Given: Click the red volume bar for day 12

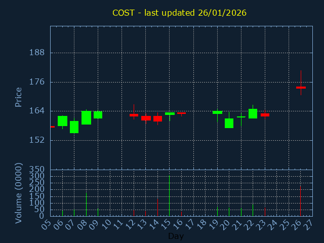Looking at the screenshot, I should point(134,213).
